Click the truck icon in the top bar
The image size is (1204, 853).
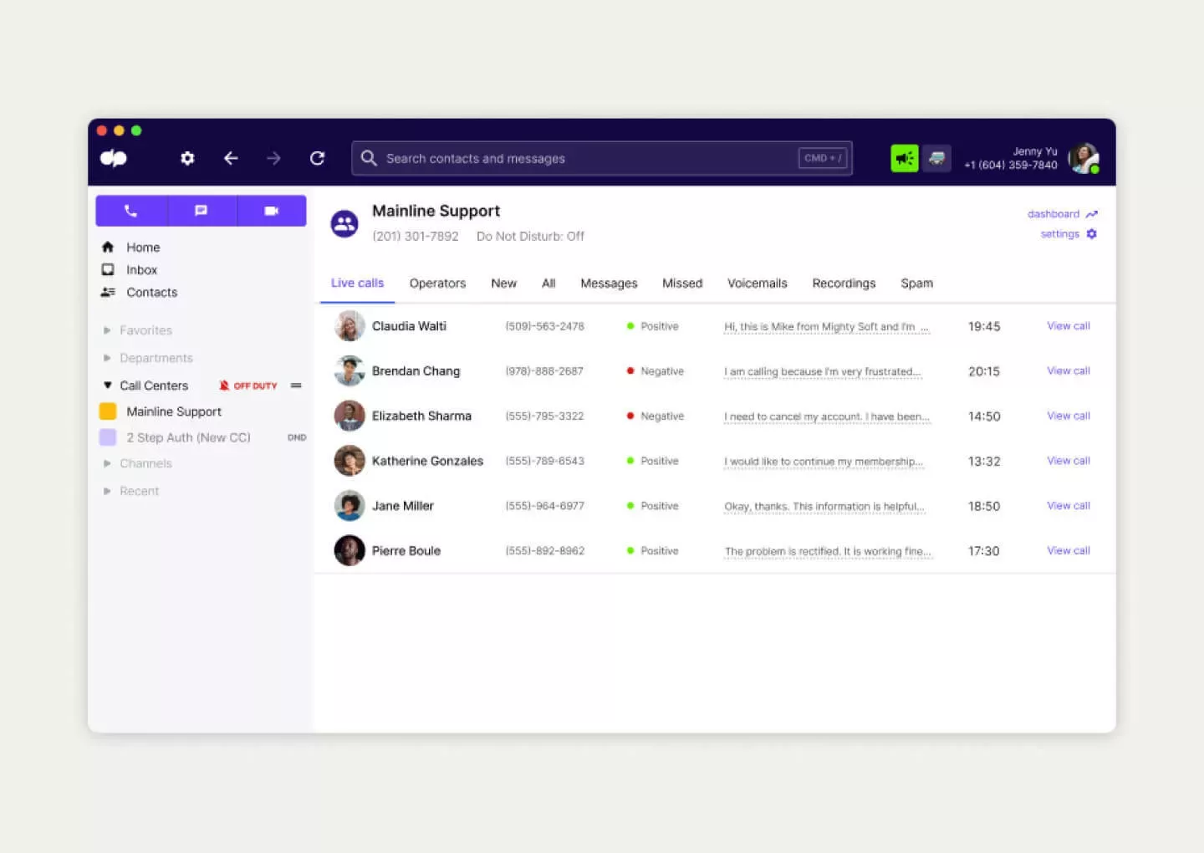click(x=938, y=158)
